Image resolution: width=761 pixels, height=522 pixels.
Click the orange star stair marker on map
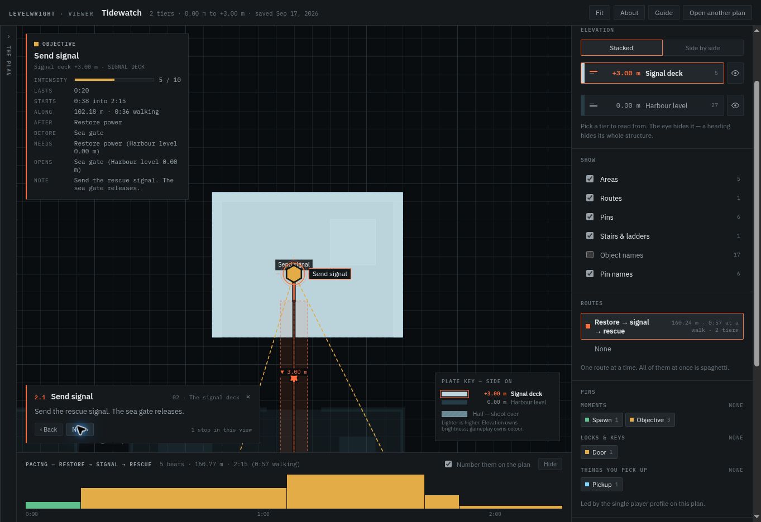[x=294, y=379]
